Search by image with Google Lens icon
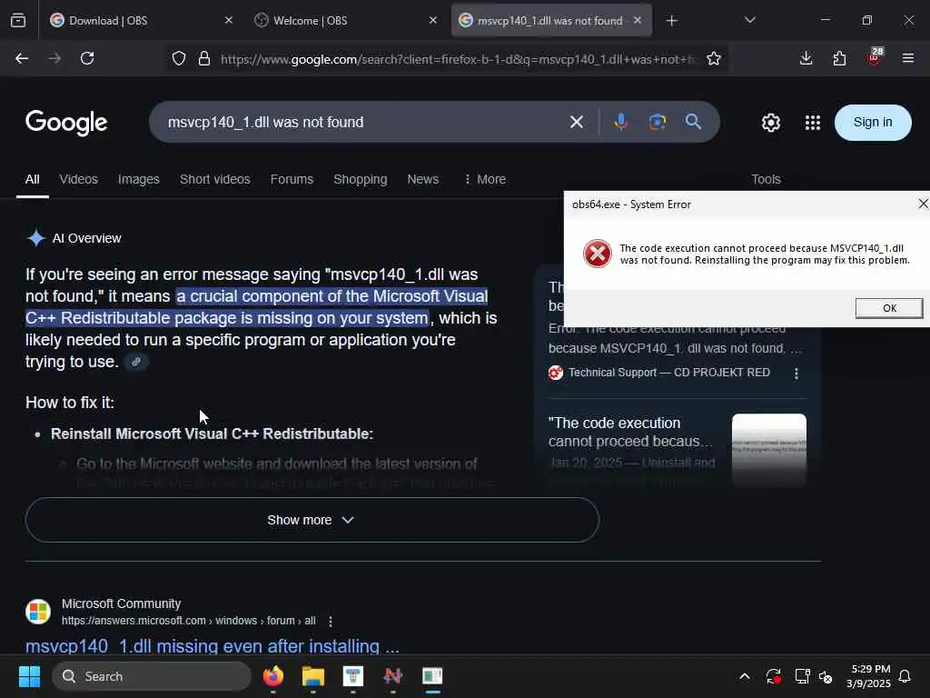This screenshot has height=698, width=930. tap(658, 123)
